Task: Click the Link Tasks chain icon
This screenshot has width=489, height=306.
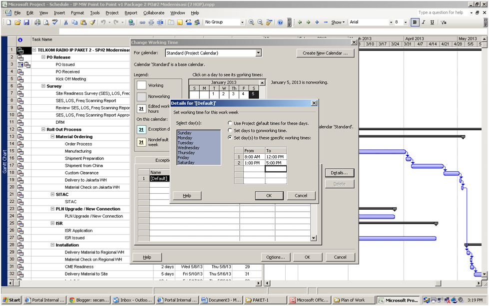Action: (x=142, y=22)
